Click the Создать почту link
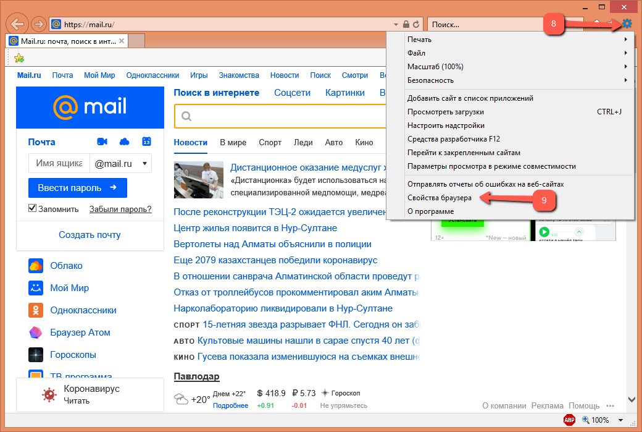The width and height of the screenshot is (642, 432). point(90,235)
